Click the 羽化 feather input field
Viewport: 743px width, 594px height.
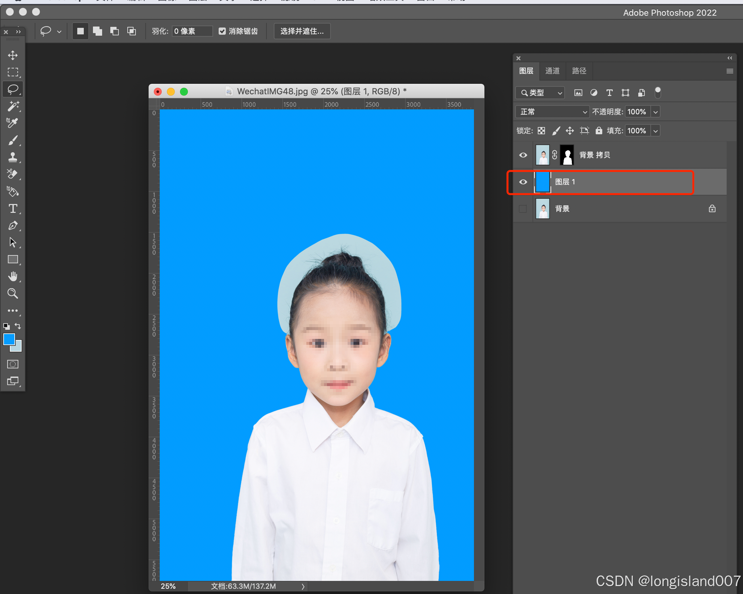pyautogui.click(x=192, y=31)
